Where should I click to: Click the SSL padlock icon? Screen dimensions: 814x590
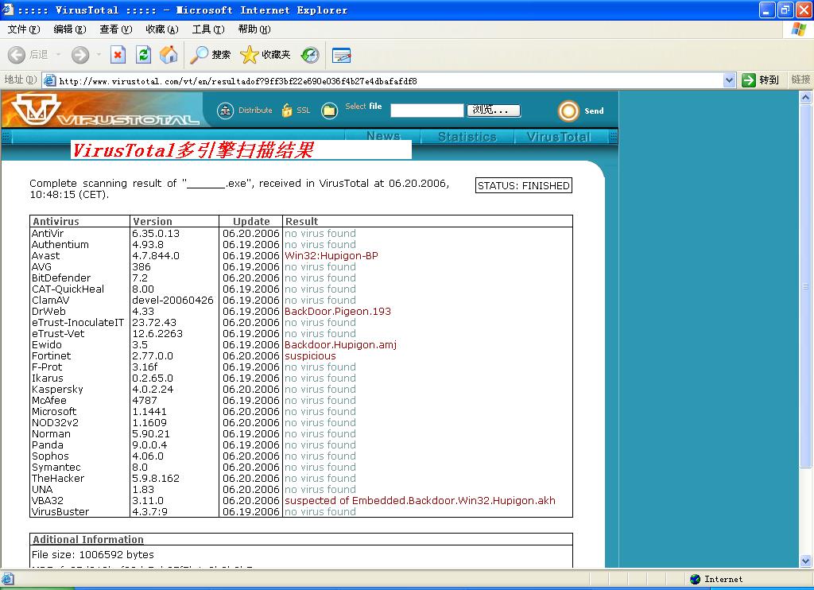[x=287, y=111]
